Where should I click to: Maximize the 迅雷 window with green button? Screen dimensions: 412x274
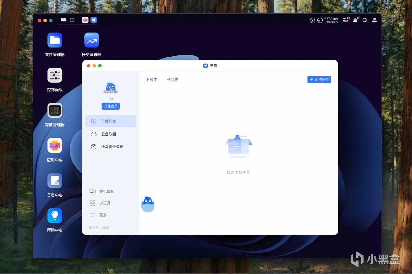[100, 66]
